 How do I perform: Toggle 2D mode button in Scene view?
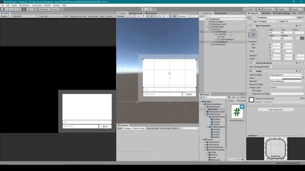(139, 16)
